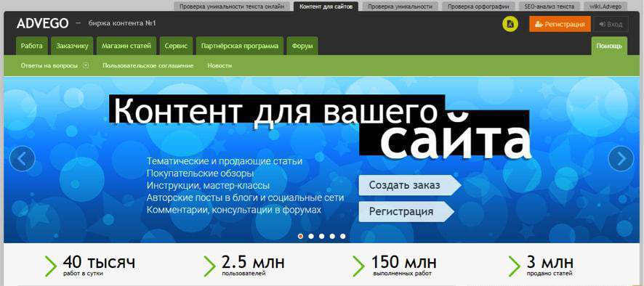The width and height of the screenshot is (644, 286).
Task: Open the Заказчику menu tab
Action: (x=72, y=46)
